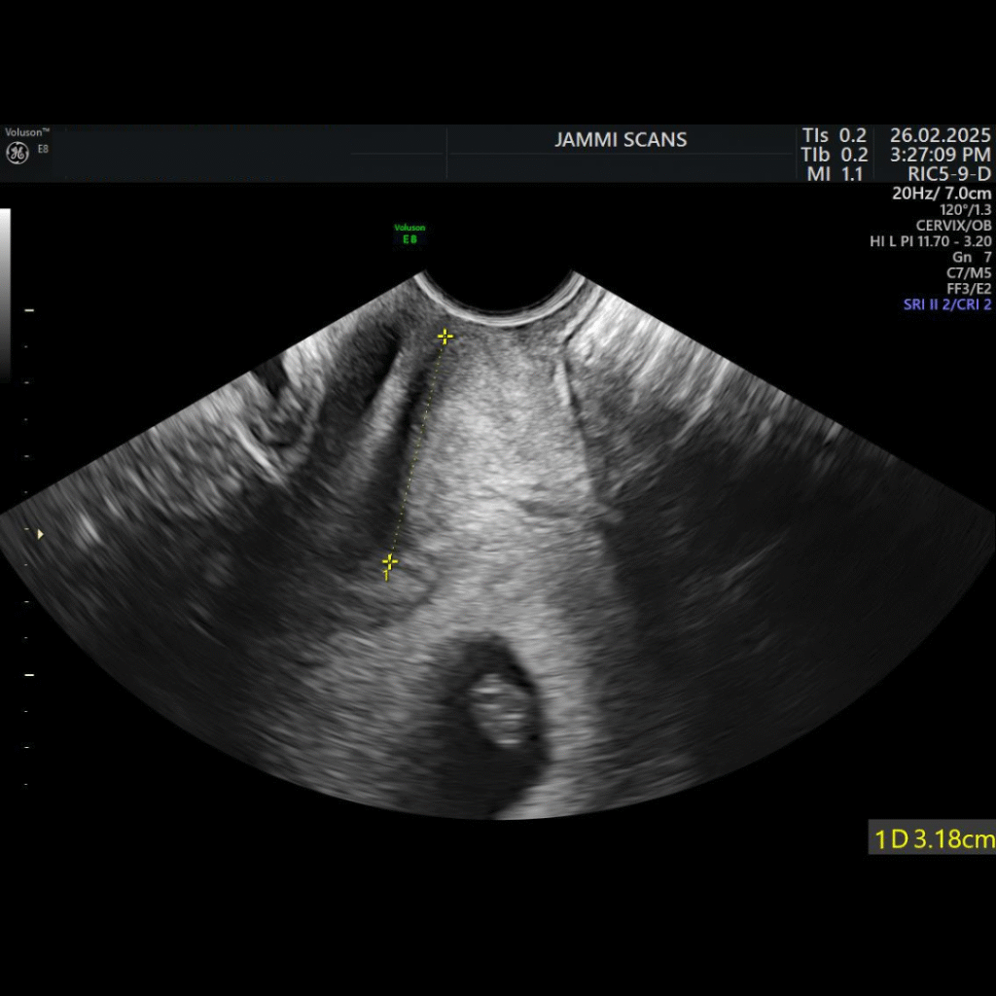Select the dotted yellow measurement line
This screenshot has width=996, height=996.
coord(417,447)
